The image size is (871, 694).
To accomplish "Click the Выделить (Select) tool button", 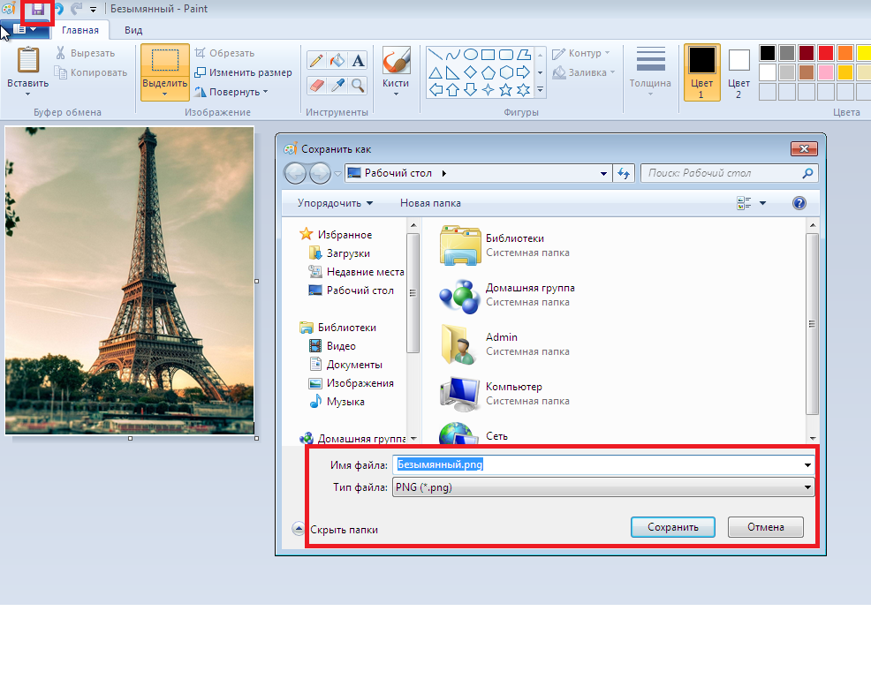I will 165,72.
